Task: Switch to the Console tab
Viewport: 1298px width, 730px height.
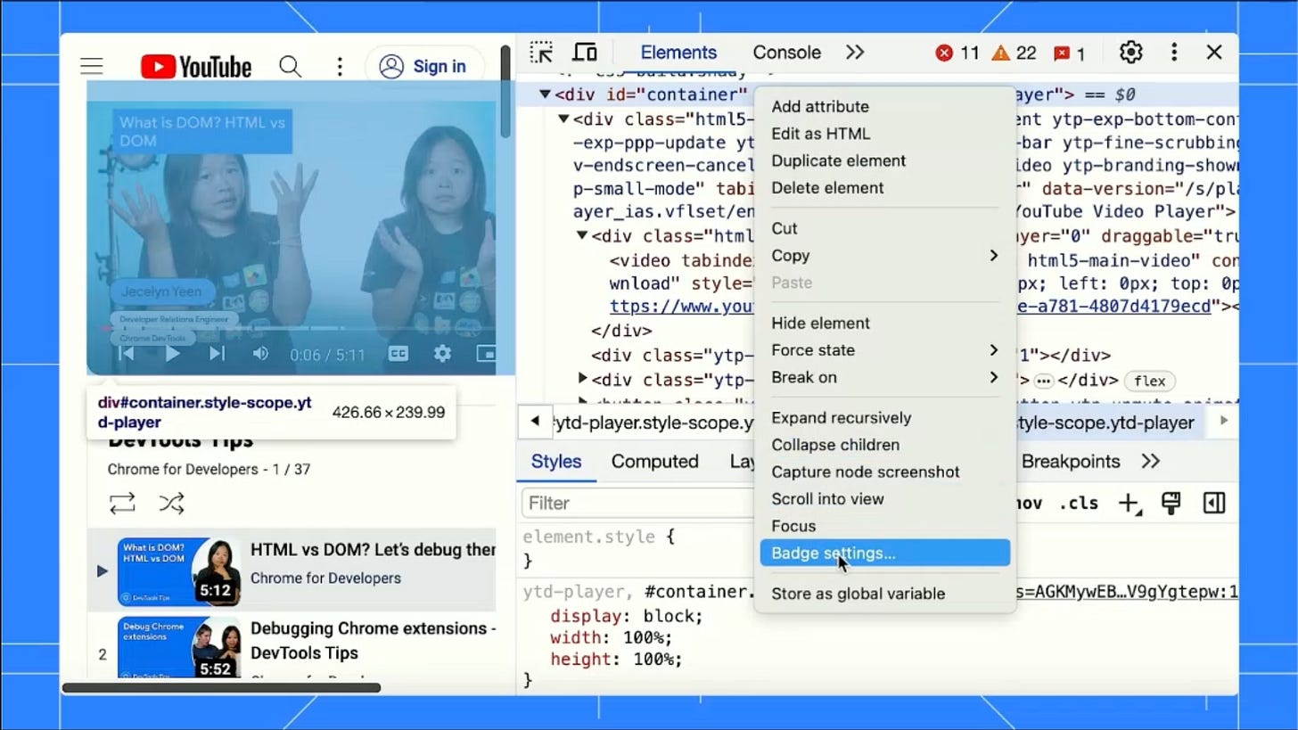Action: (786, 53)
